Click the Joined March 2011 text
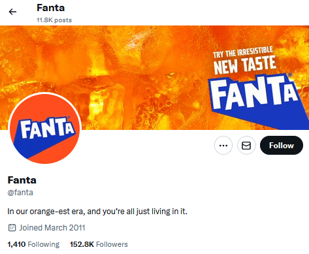This screenshot has height=254, width=309. click(x=52, y=228)
